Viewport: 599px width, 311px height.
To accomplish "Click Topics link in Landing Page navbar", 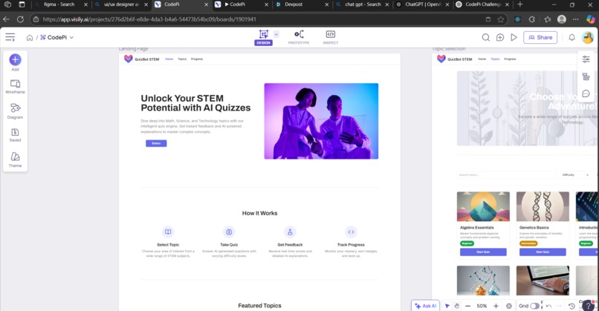I will (x=182, y=59).
